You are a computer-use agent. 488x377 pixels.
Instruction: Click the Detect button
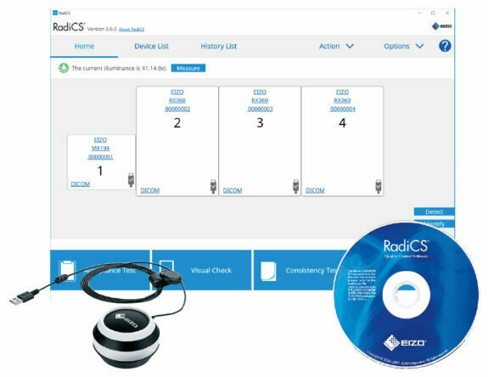(434, 211)
